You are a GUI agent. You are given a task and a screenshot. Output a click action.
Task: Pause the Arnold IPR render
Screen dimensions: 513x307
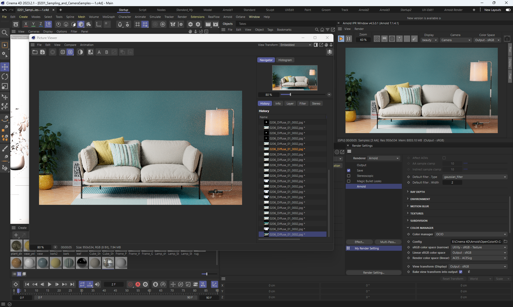[349, 39]
